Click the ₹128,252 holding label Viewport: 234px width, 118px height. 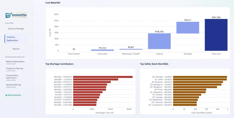coord(159,32)
